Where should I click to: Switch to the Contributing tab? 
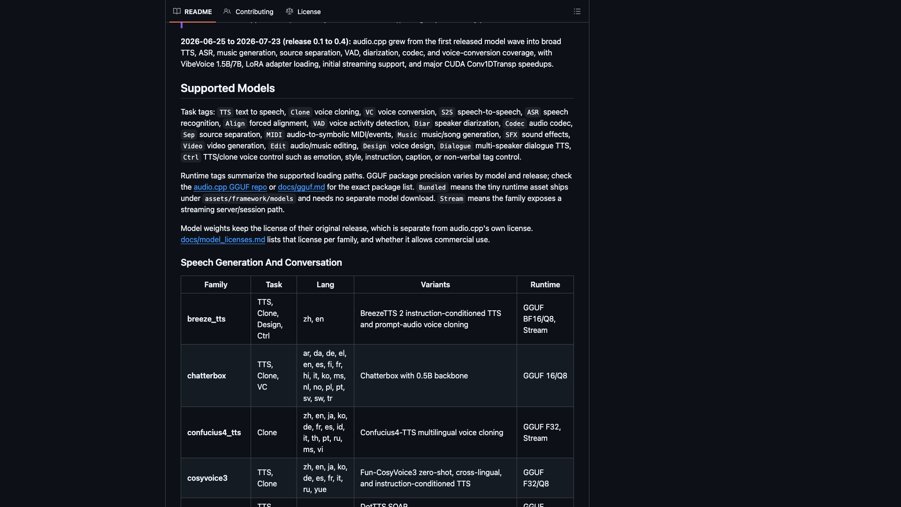[248, 12]
